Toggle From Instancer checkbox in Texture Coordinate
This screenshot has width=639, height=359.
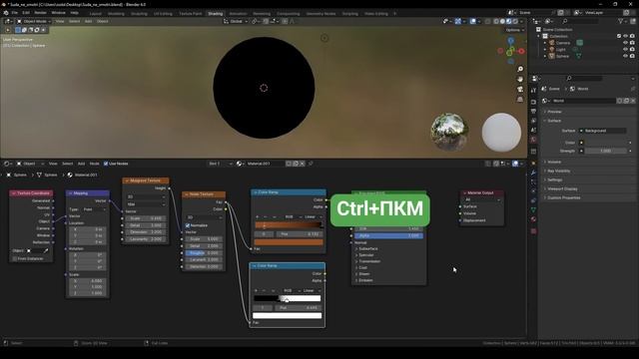point(15,258)
